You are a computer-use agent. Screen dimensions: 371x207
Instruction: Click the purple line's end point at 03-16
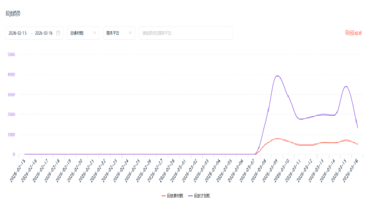358,128
